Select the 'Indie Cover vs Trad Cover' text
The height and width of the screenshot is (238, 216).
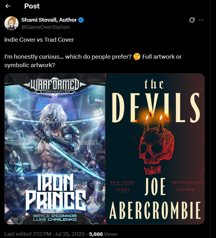(39, 40)
